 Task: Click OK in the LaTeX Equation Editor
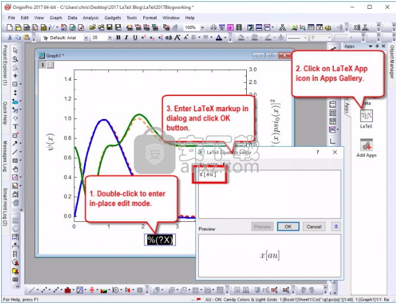pos(288,227)
